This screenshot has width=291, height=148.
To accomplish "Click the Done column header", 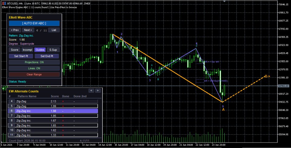I will 66,96.
